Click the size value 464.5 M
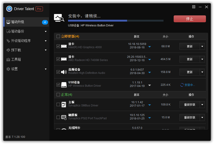214x144 pixels. pos(165,59)
